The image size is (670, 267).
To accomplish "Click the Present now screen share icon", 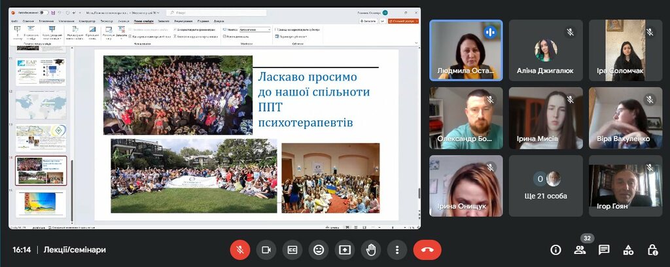I will coord(345,250).
